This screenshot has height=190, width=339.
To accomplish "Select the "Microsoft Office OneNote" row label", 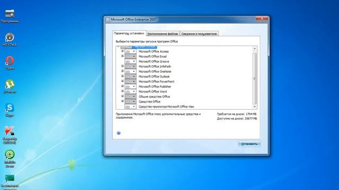I will pos(155,72).
